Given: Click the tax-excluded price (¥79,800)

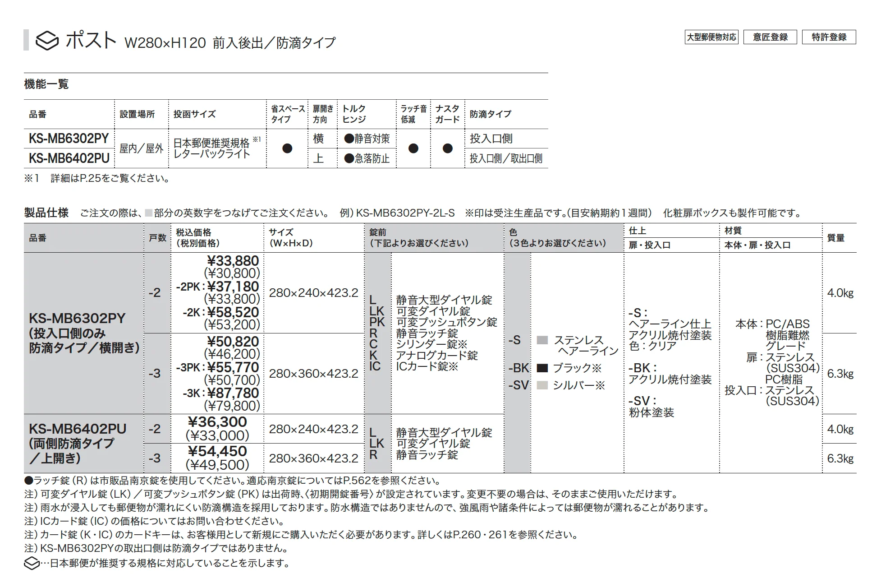Looking at the screenshot, I should tap(232, 406).
